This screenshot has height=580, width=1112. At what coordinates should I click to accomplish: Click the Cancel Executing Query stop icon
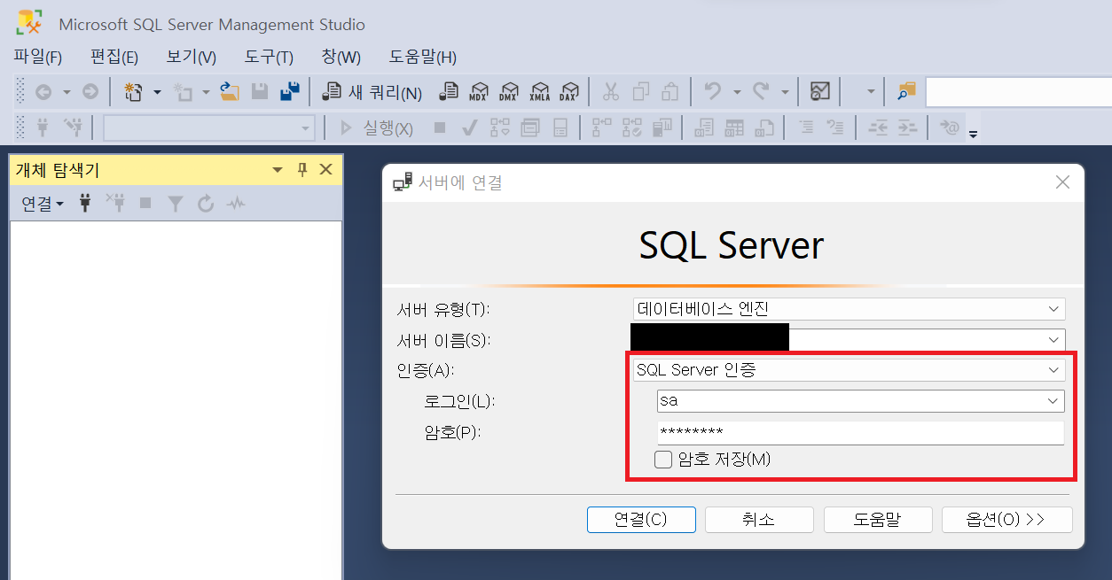(440, 128)
